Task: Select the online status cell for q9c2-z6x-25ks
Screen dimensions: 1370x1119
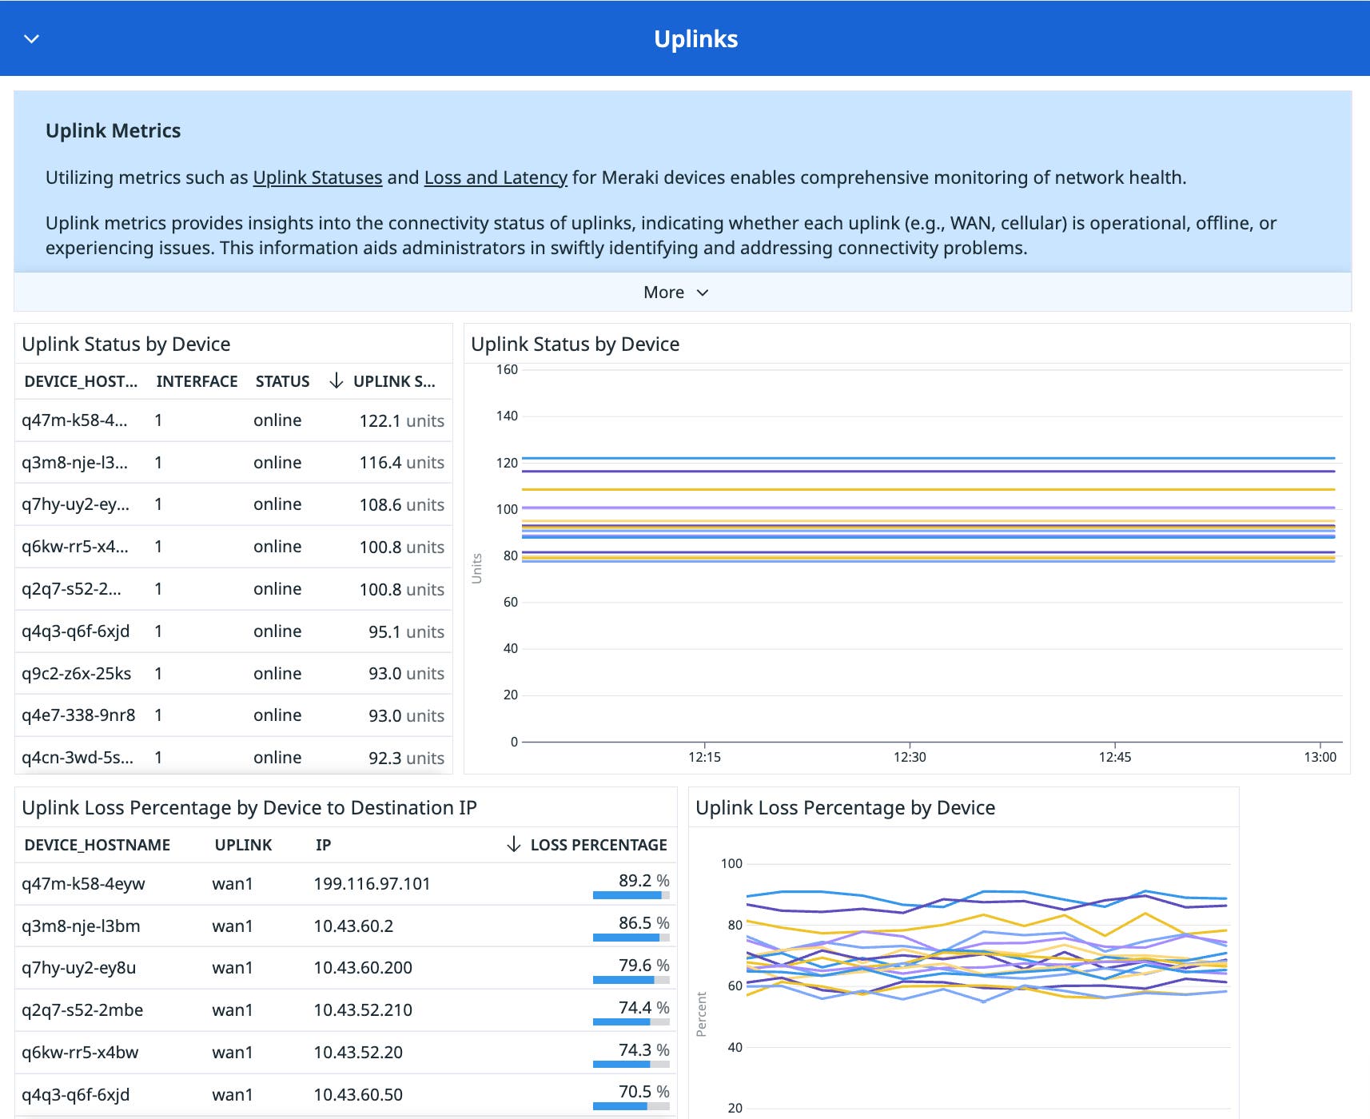Action: [x=277, y=673]
